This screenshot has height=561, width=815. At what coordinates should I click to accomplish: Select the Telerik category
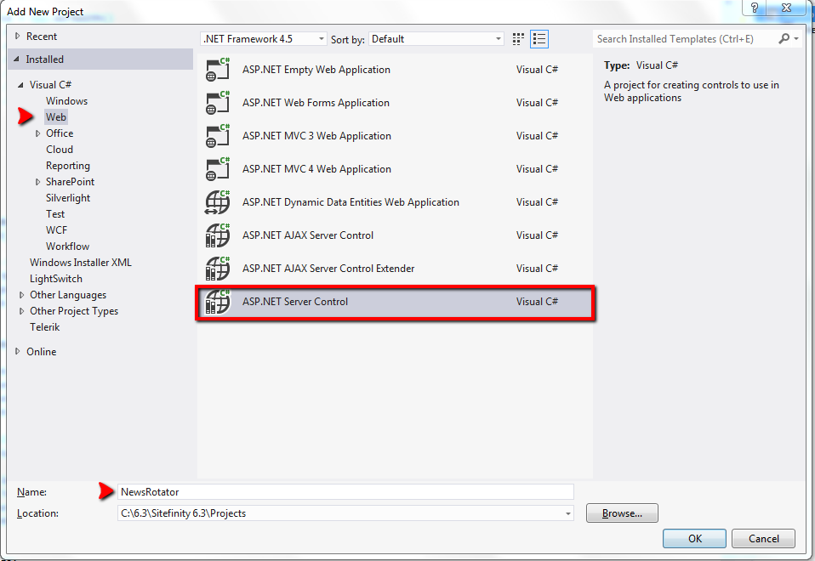tap(45, 327)
